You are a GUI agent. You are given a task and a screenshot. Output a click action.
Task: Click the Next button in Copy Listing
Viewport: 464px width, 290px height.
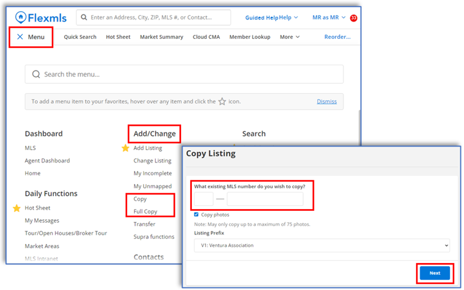435,273
